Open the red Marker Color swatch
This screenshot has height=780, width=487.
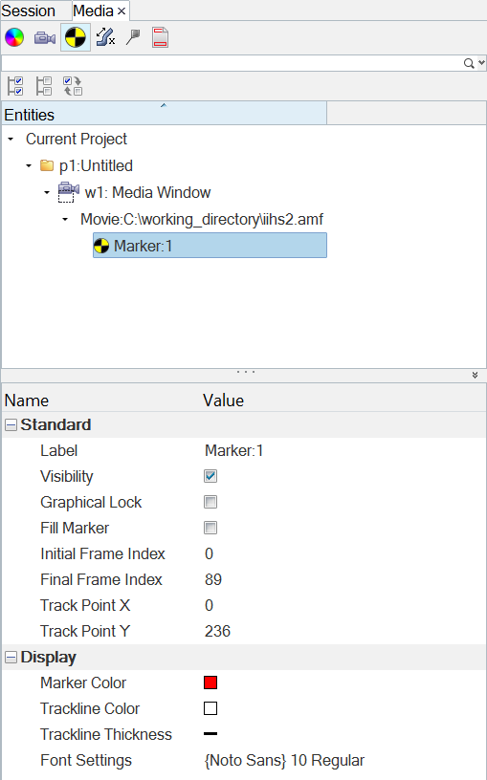(x=210, y=682)
